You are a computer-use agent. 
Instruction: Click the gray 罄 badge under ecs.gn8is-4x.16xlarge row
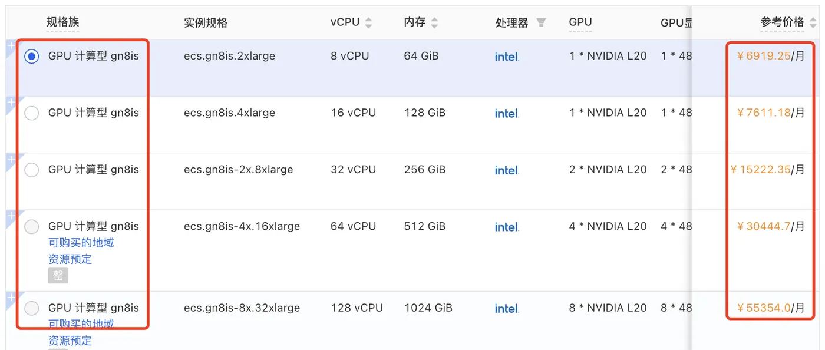click(58, 275)
